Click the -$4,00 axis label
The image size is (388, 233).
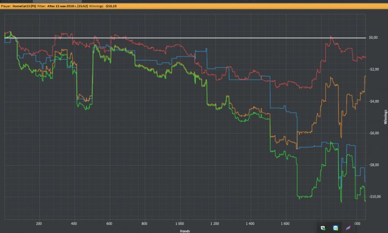pos(373,102)
